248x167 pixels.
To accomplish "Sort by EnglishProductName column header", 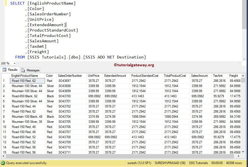I will (x=27, y=76).
